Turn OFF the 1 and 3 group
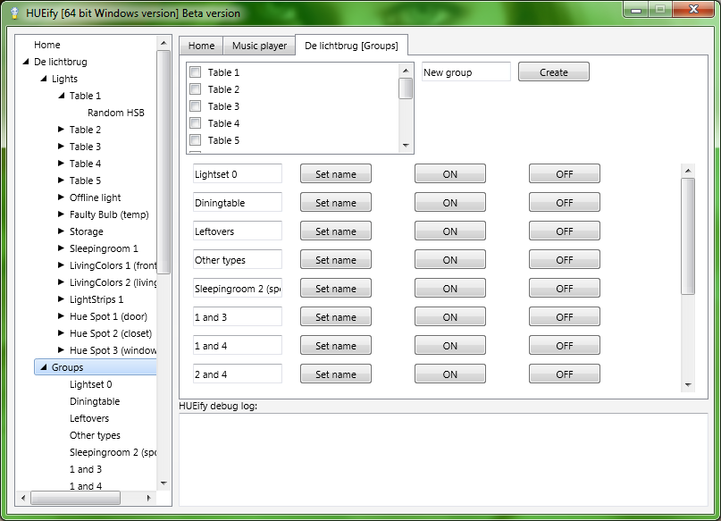Image resolution: width=721 pixels, height=521 pixels. [564, 317]
